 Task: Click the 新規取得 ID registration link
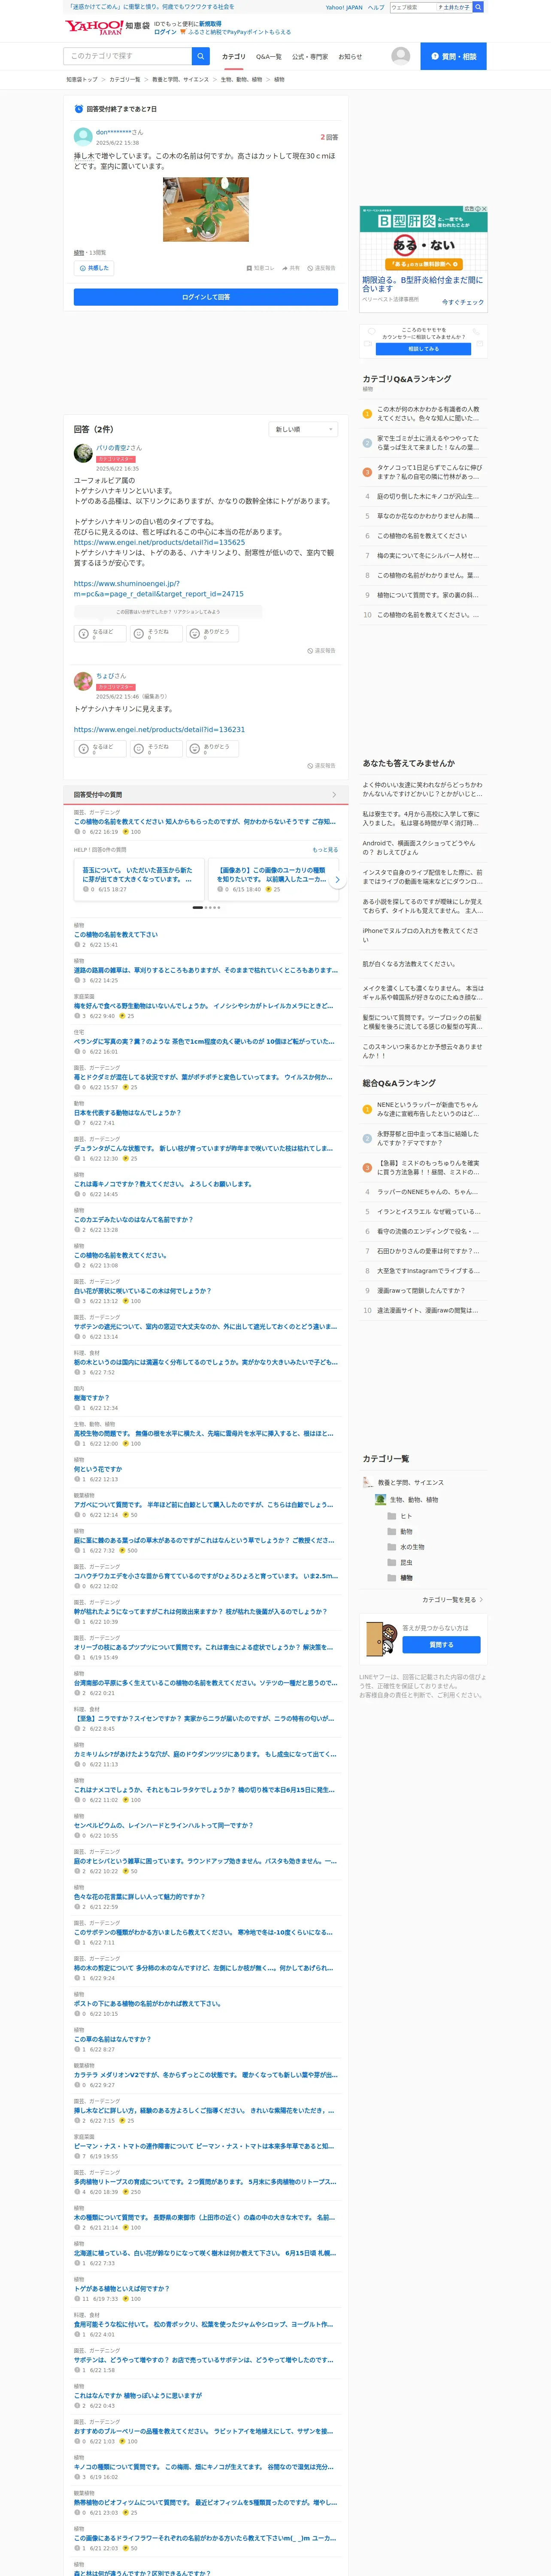(210, 23)
